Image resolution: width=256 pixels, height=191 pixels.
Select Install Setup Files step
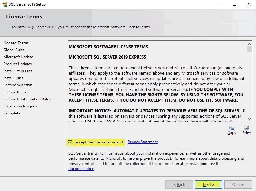click(x=18, y=71)
